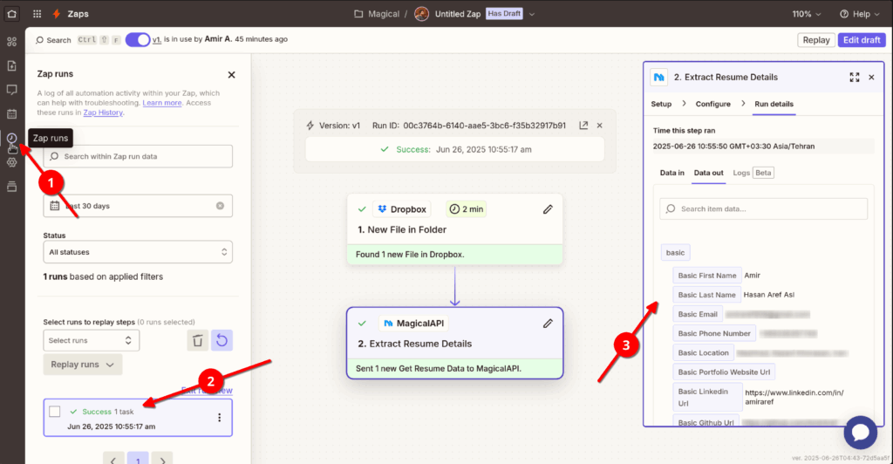Go to previous page of runs
The image size is (893, 464).
[113, 460]
